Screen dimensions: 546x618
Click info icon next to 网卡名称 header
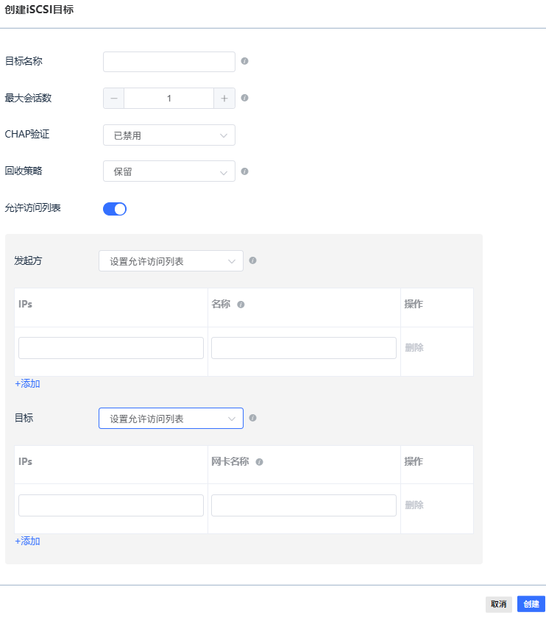tap(260, 462)
